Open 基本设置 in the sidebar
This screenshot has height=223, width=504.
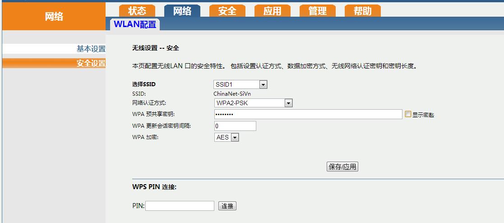[91, 49]
